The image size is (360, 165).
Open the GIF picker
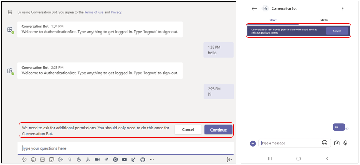[x=43, y=159]
